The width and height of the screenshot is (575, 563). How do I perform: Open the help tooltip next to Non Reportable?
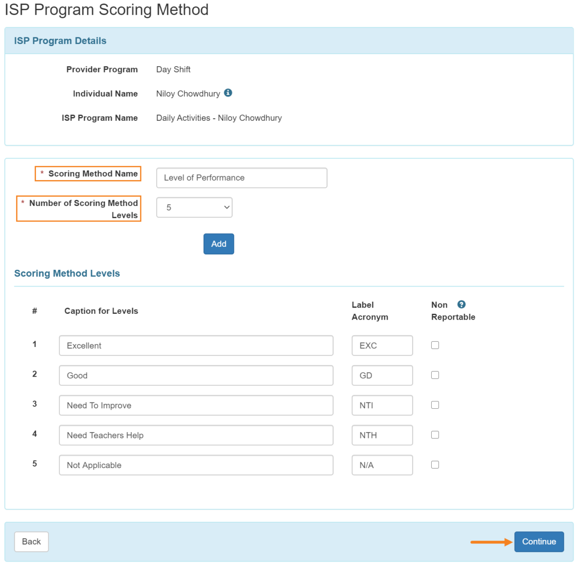[x=461, y=304]
